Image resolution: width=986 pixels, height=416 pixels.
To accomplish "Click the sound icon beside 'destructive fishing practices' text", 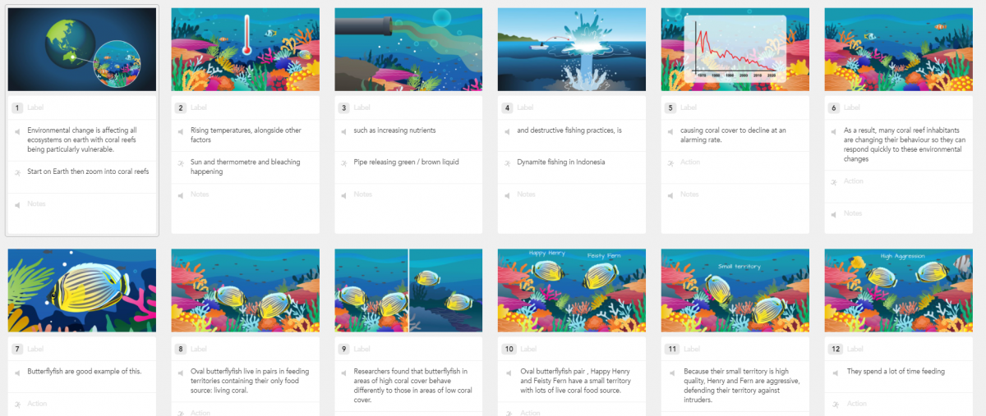I will point(507,130).
